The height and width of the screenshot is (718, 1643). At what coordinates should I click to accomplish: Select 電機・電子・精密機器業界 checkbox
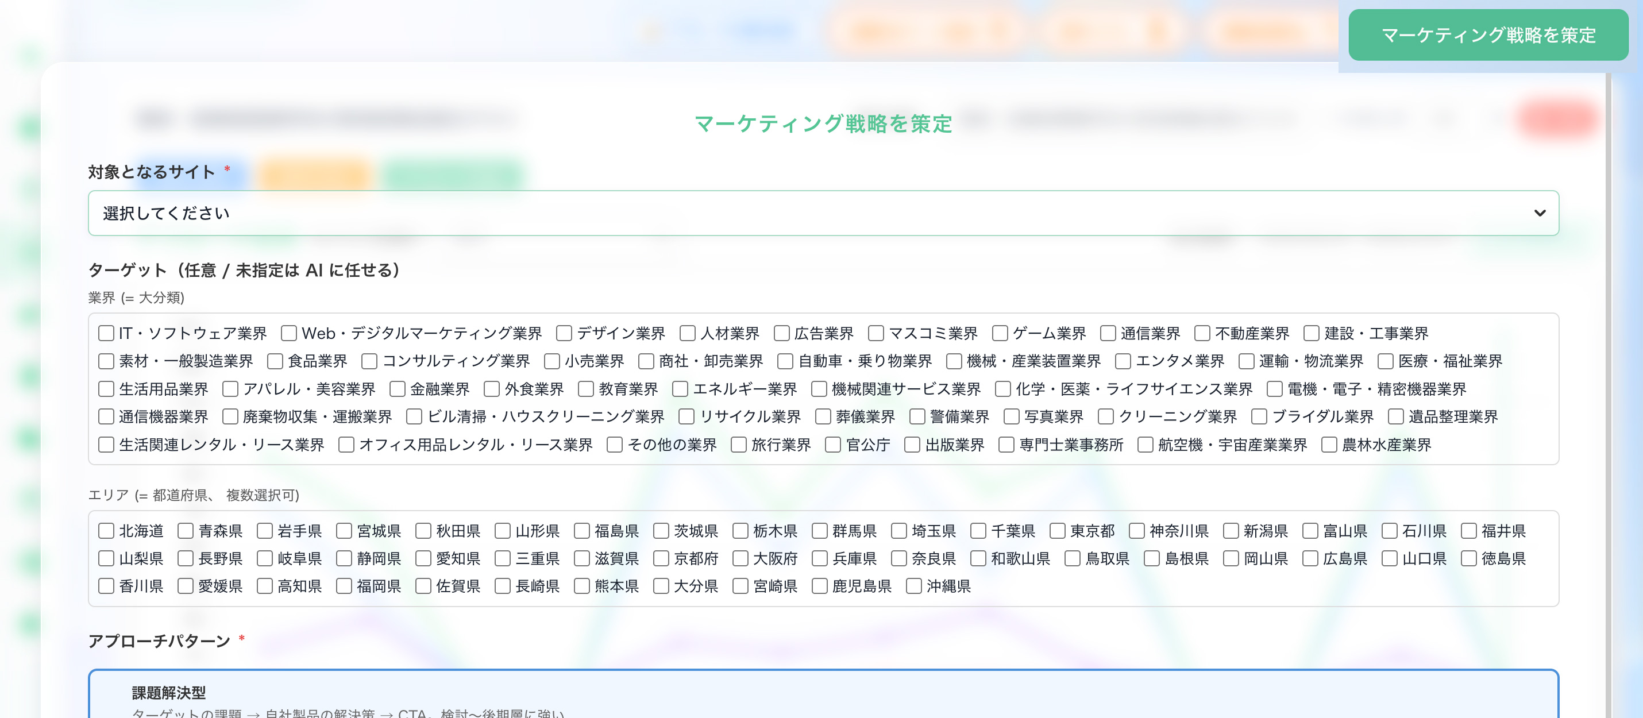pos(1274,389)
